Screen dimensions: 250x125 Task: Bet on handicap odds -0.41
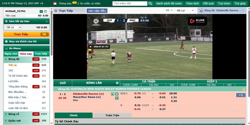(137, 109)
